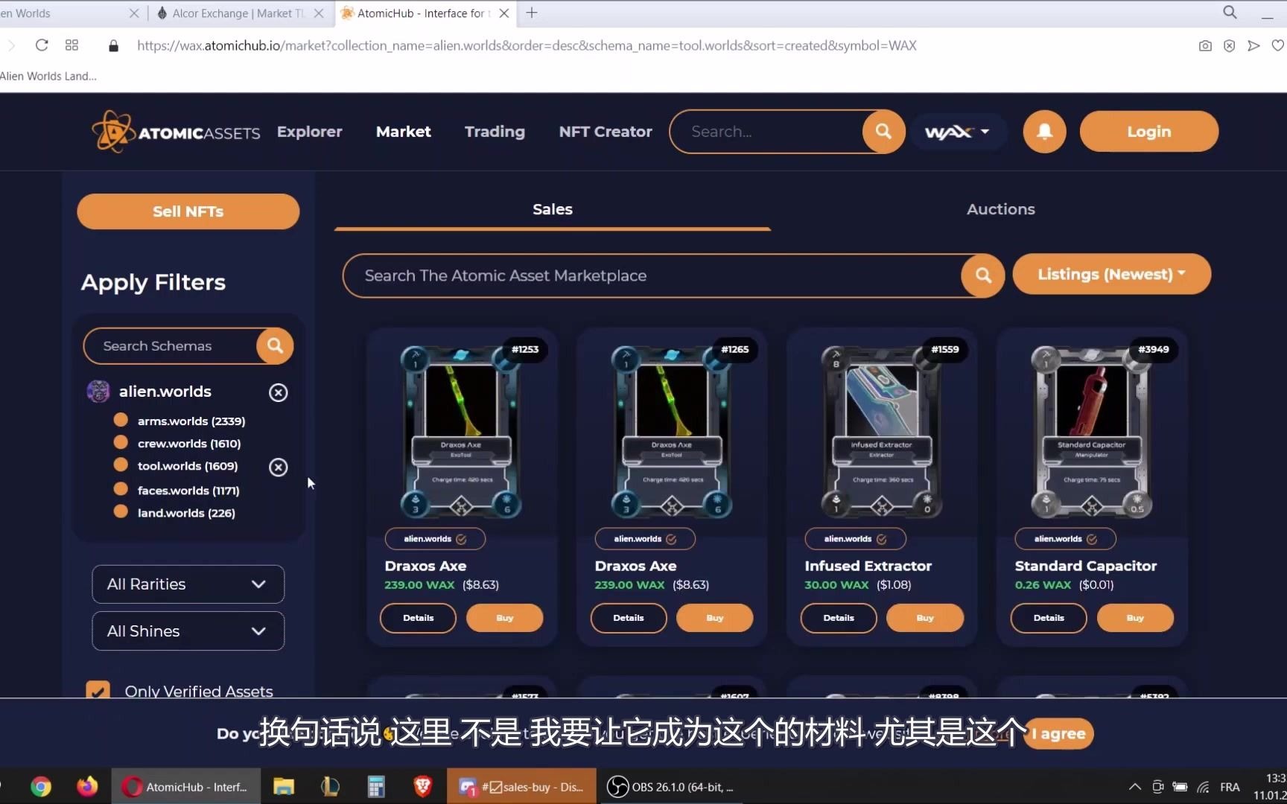Open the NFT Creator menu item
The height and width of the screenshot is (804, 1287).
click(605, 132)
